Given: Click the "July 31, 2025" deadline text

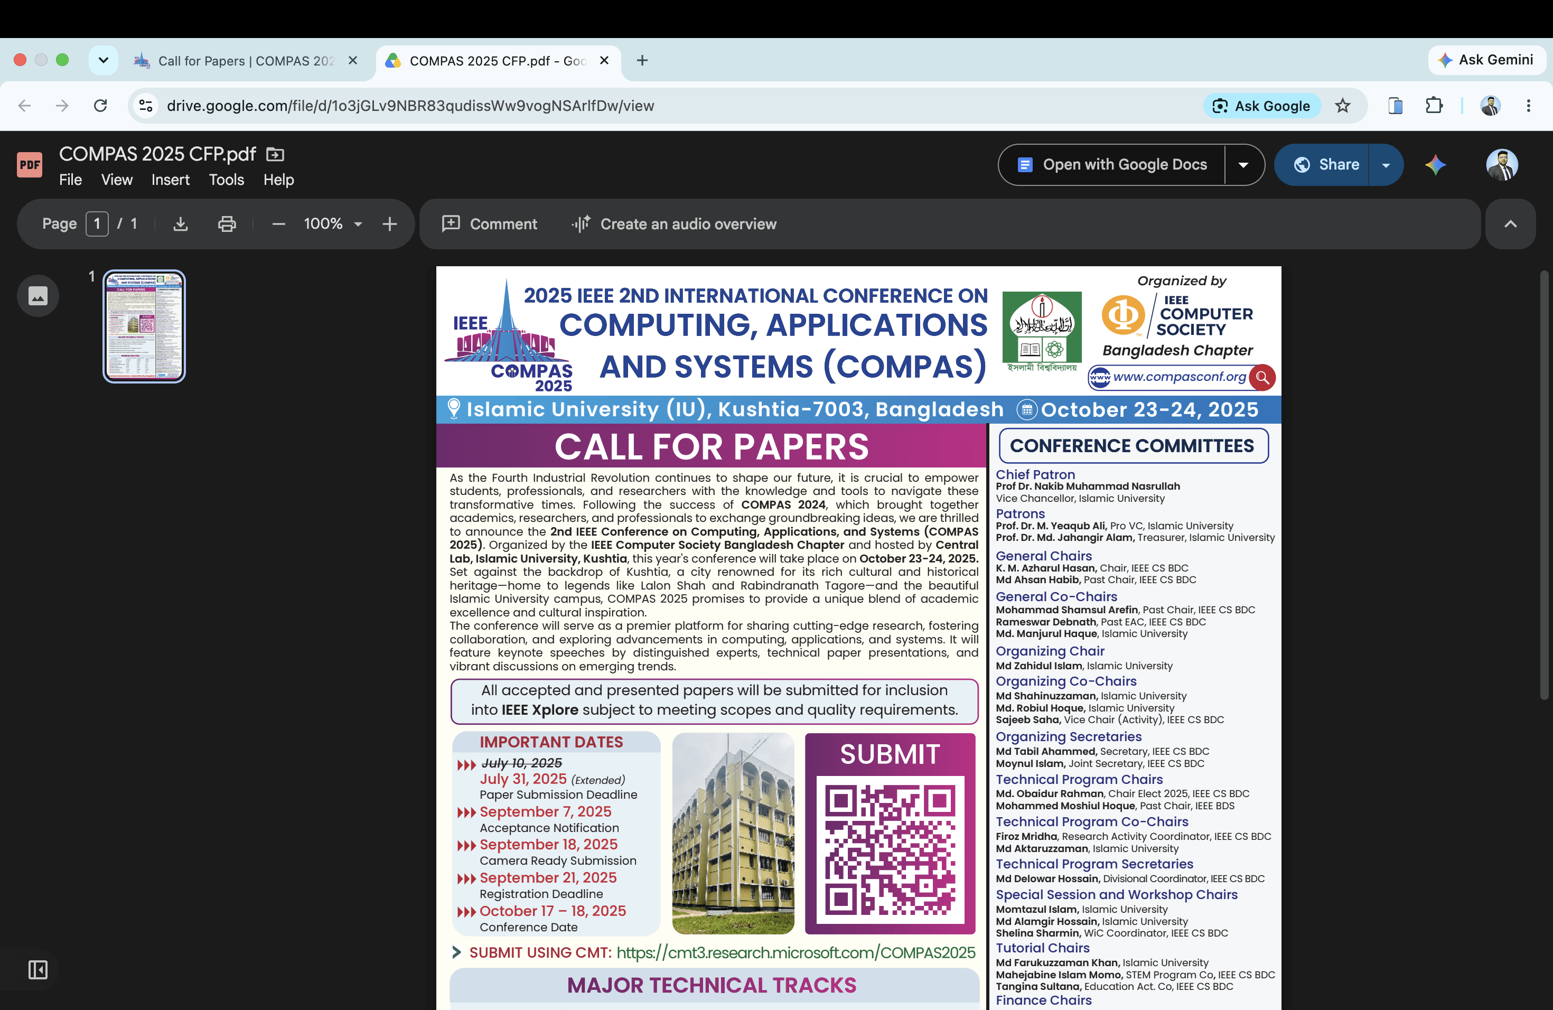Looking at the screenshot, I should pos(523,779).
